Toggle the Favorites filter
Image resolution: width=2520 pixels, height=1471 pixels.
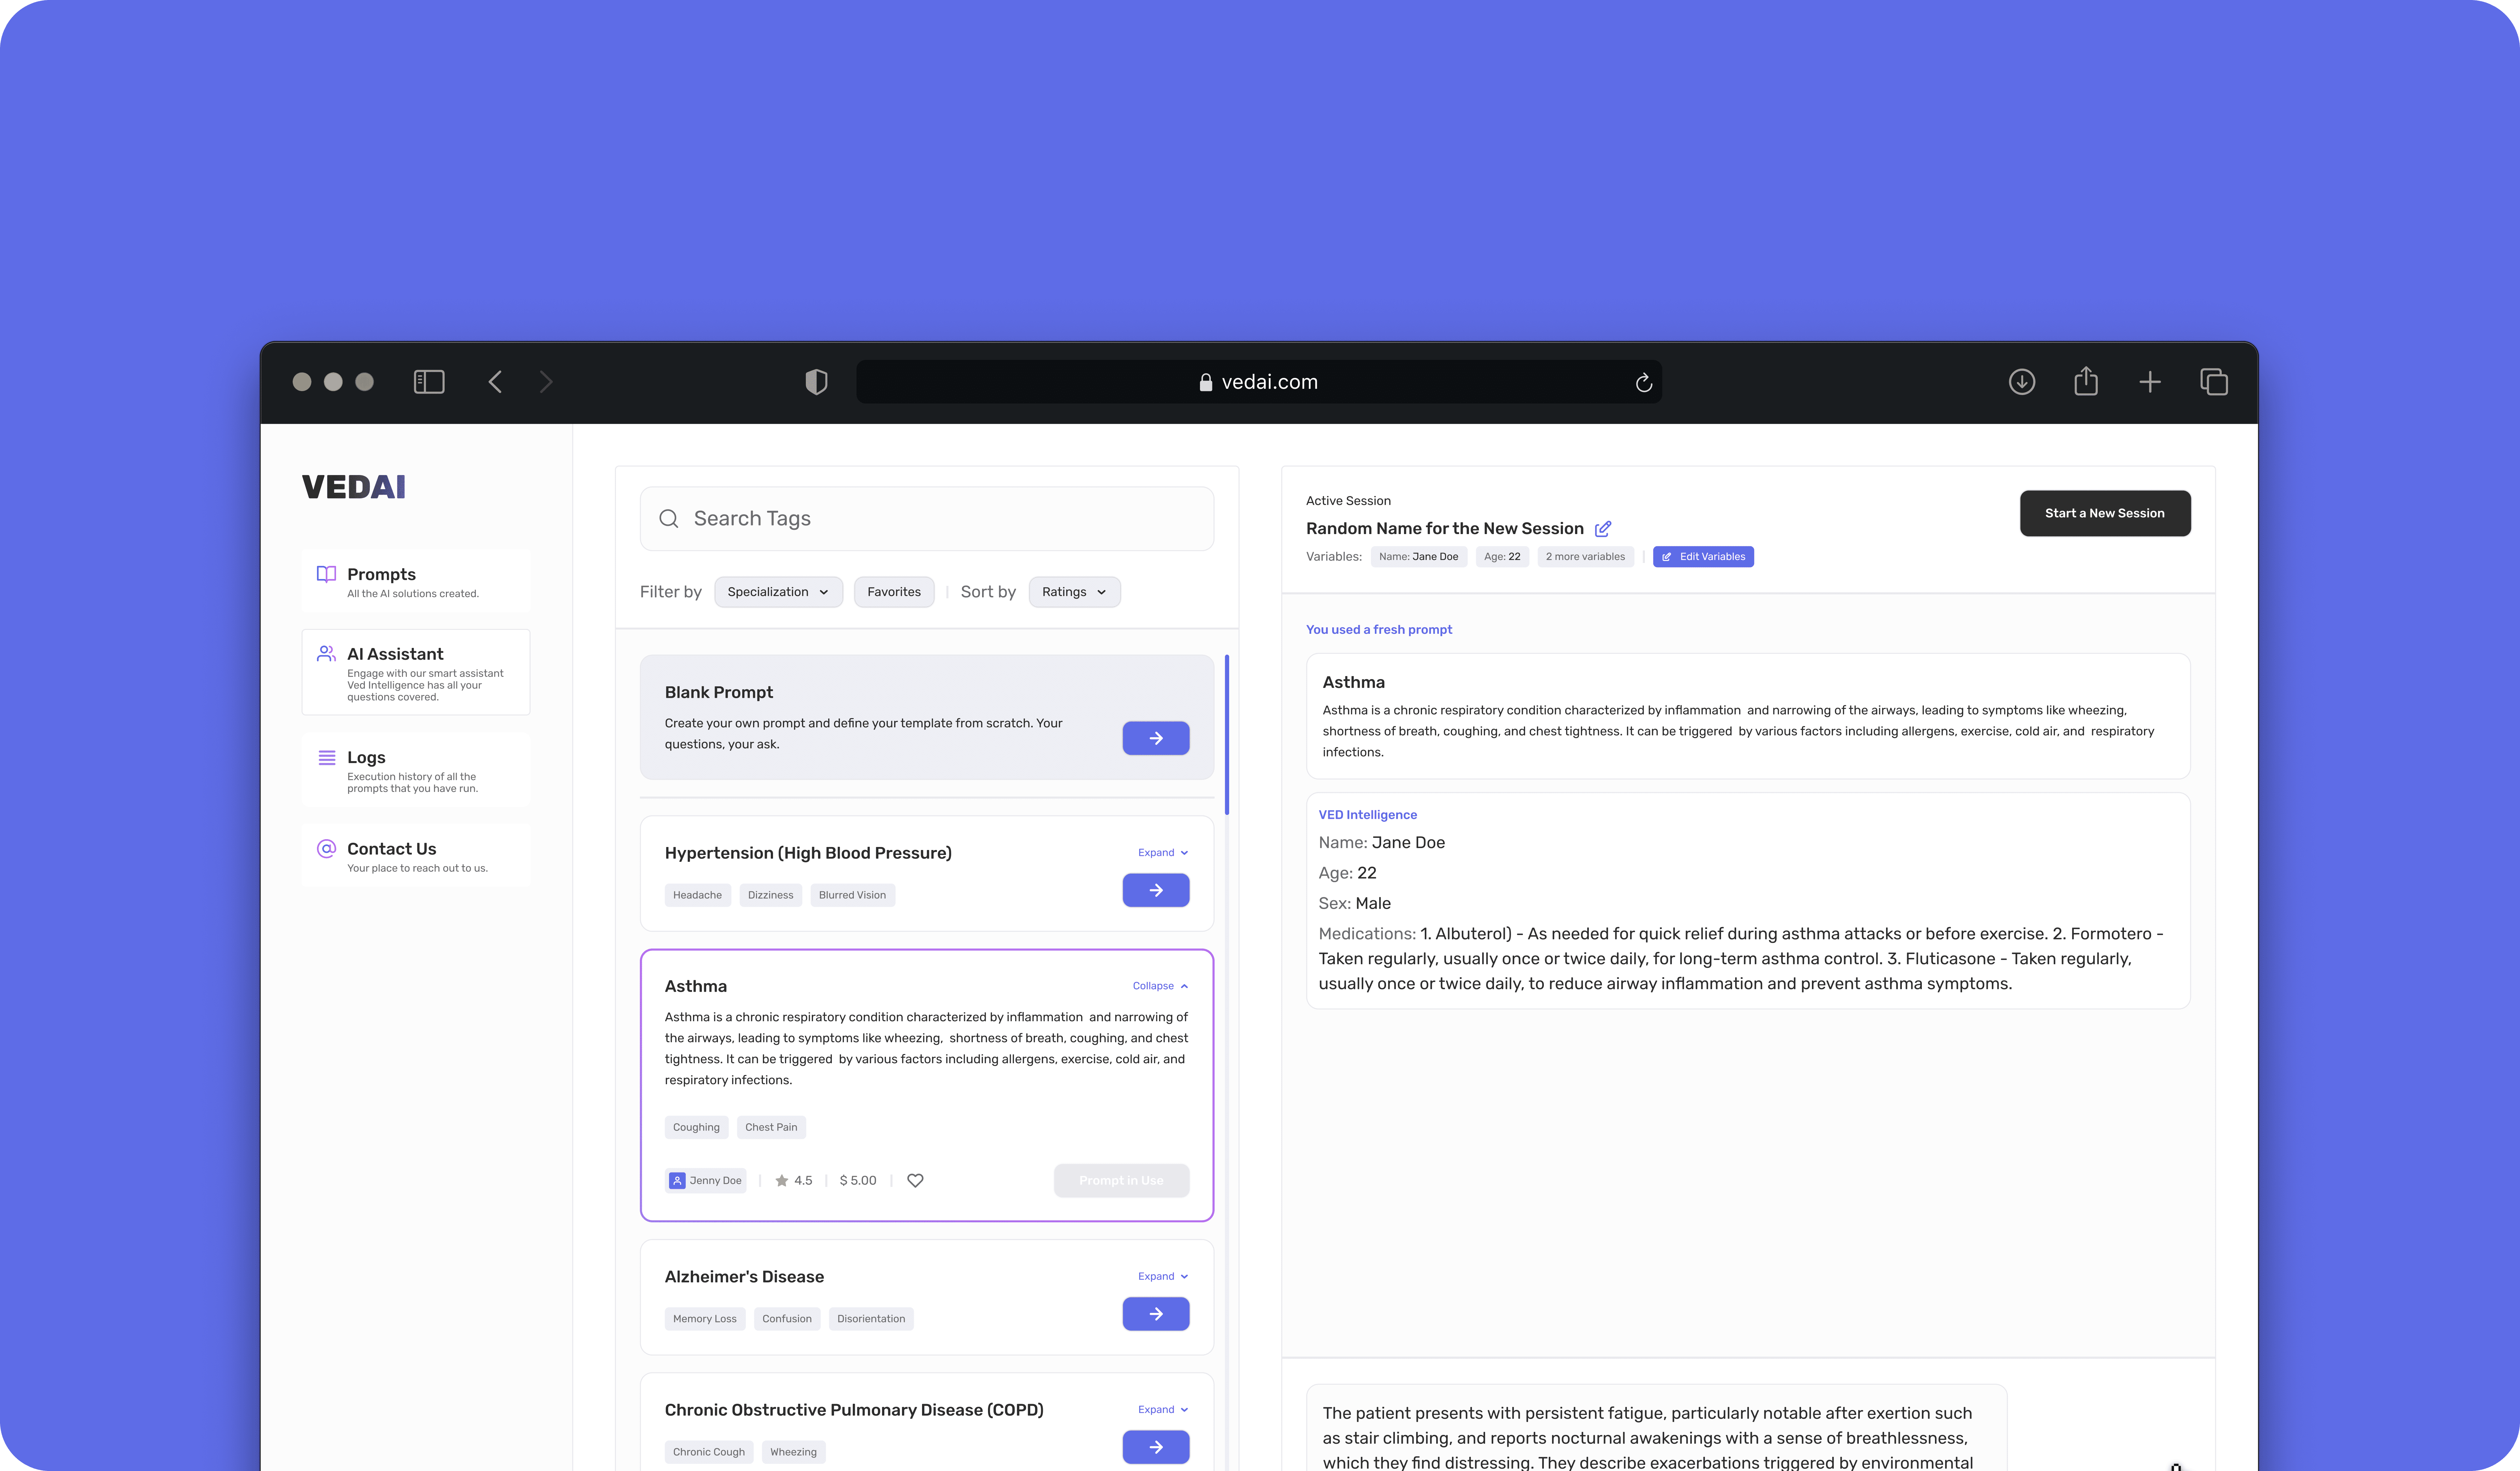point(894,592)
